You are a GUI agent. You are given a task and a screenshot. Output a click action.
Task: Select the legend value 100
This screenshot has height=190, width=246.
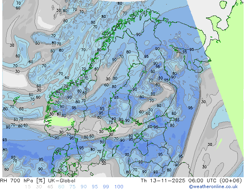tap(119, 187)
